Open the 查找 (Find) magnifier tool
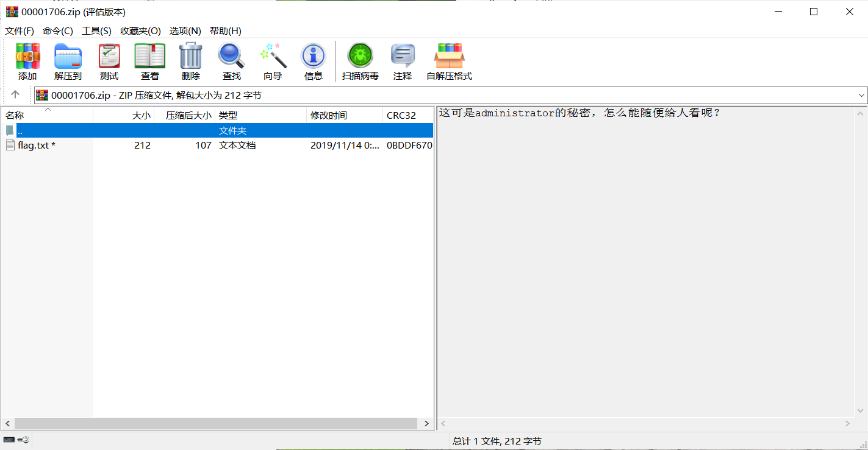 point(231,62)
